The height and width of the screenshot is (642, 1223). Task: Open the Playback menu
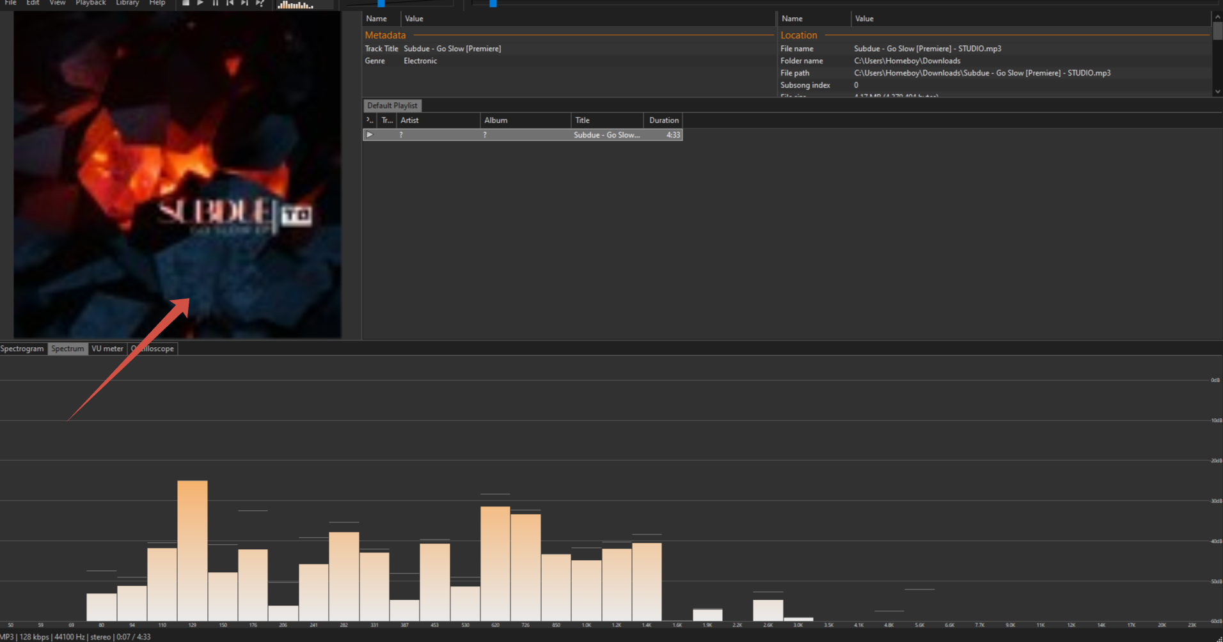pyautogui.click(x=91, y=3)
